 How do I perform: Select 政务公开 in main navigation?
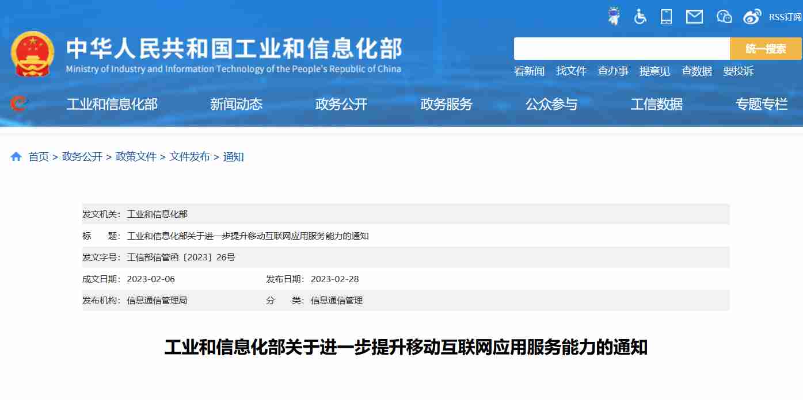341,105
